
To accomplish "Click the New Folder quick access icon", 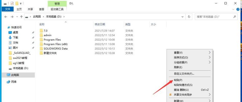I will (x=17, y=3).
